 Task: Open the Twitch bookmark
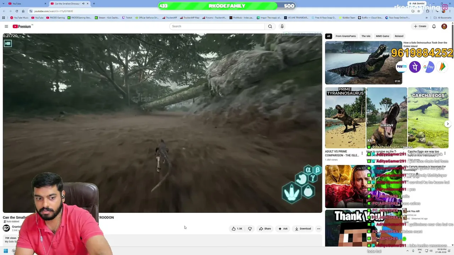click(x=127, y=18)
